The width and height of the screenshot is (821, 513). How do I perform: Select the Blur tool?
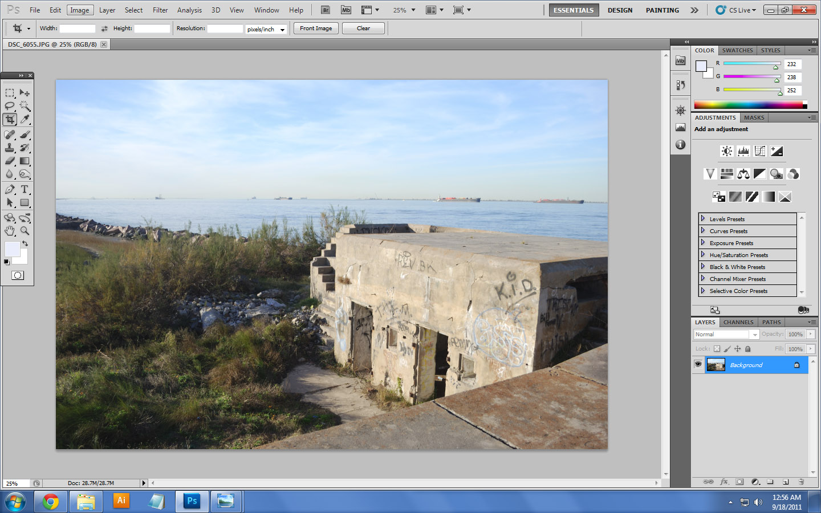coord(10,174)
